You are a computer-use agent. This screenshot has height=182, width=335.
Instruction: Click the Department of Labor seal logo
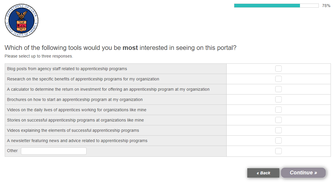tap(21, 21)
